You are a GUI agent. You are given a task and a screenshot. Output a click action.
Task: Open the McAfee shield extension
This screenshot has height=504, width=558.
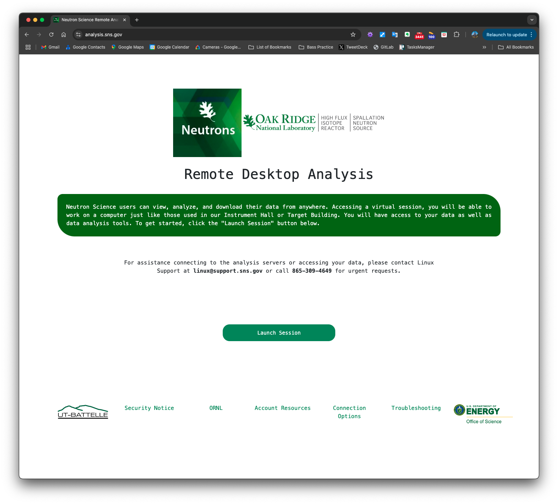pyautogui.click(x=444, y=35)
